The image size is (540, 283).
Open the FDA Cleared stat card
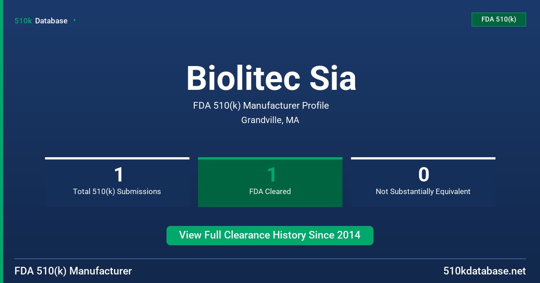point(270,182)
